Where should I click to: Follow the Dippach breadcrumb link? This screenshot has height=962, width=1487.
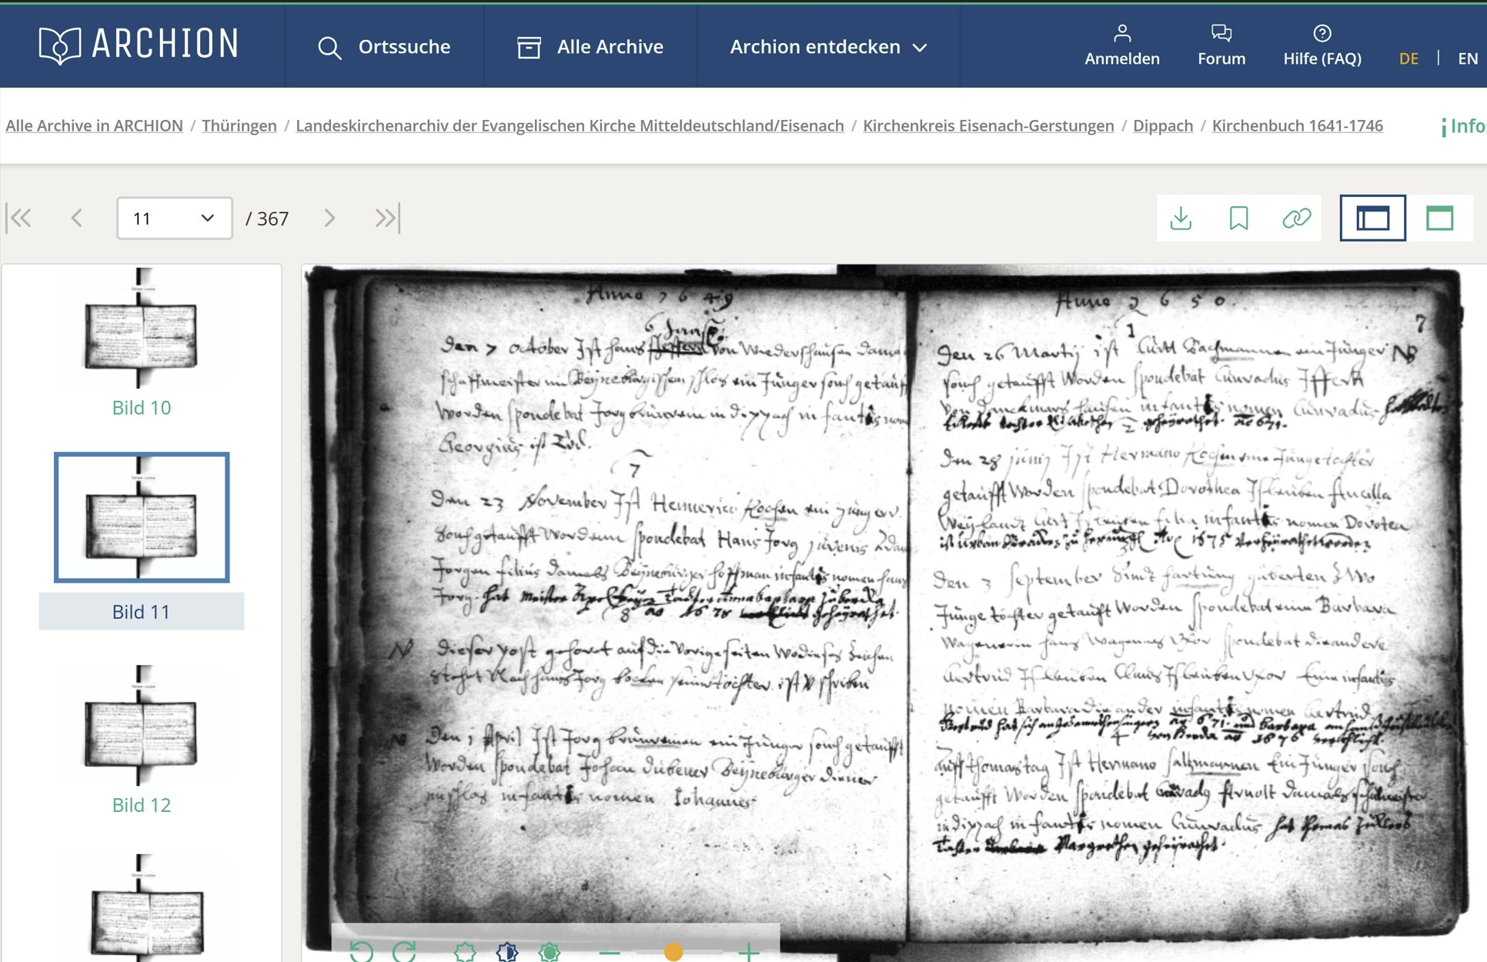click(x=1162, y=125)
